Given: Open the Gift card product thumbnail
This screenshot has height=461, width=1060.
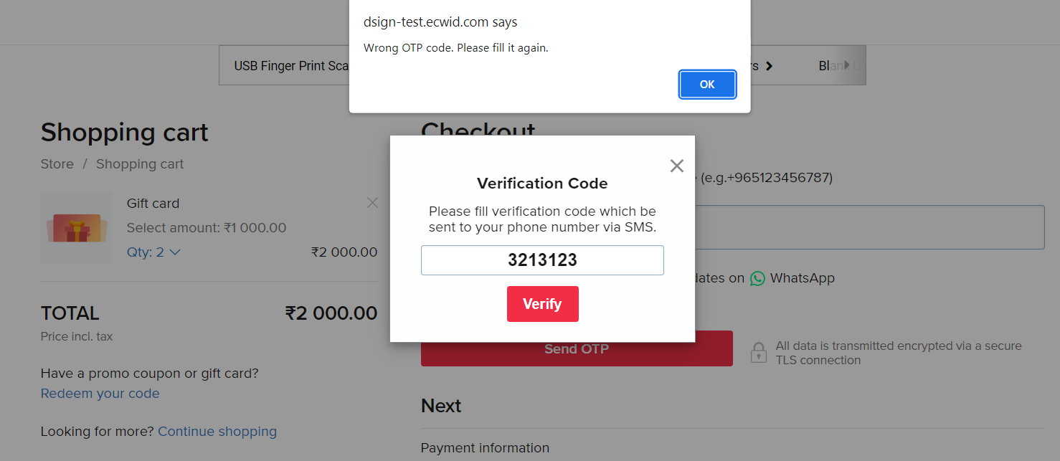Looking at the screenshot, I should (77, 227).
